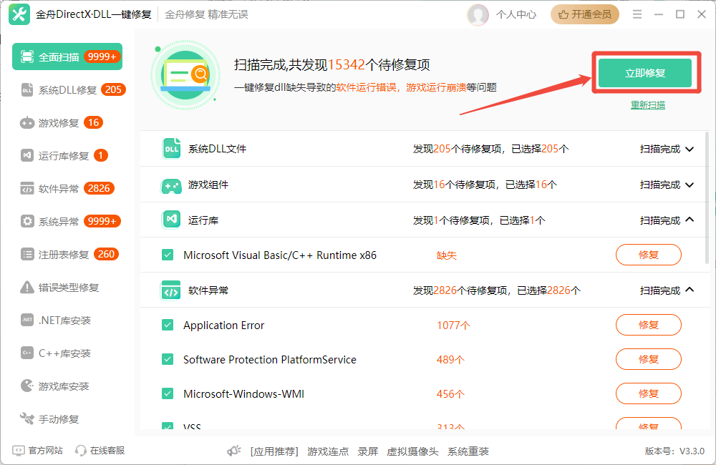Click 修复 for Microsoft-Windows-WMI
The image size is (716, 465).
[x=649, y=393]
